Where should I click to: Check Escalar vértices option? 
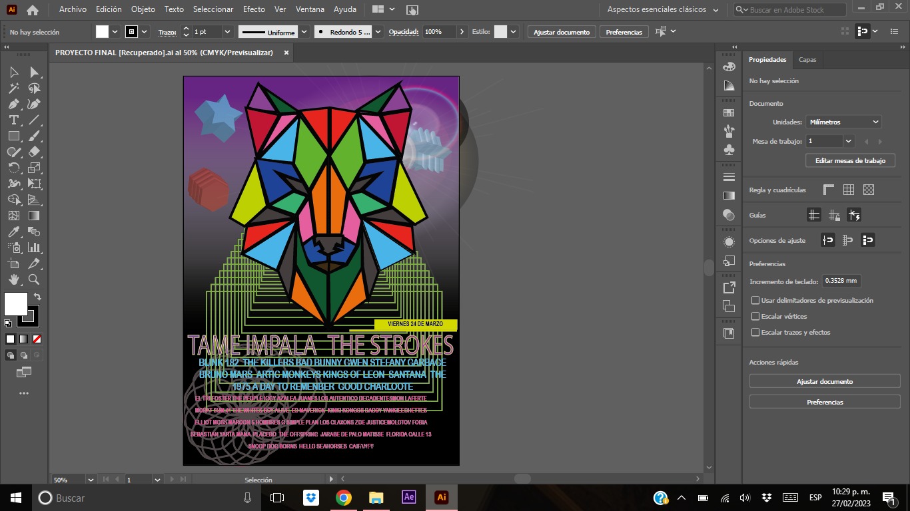click(755, 317)
